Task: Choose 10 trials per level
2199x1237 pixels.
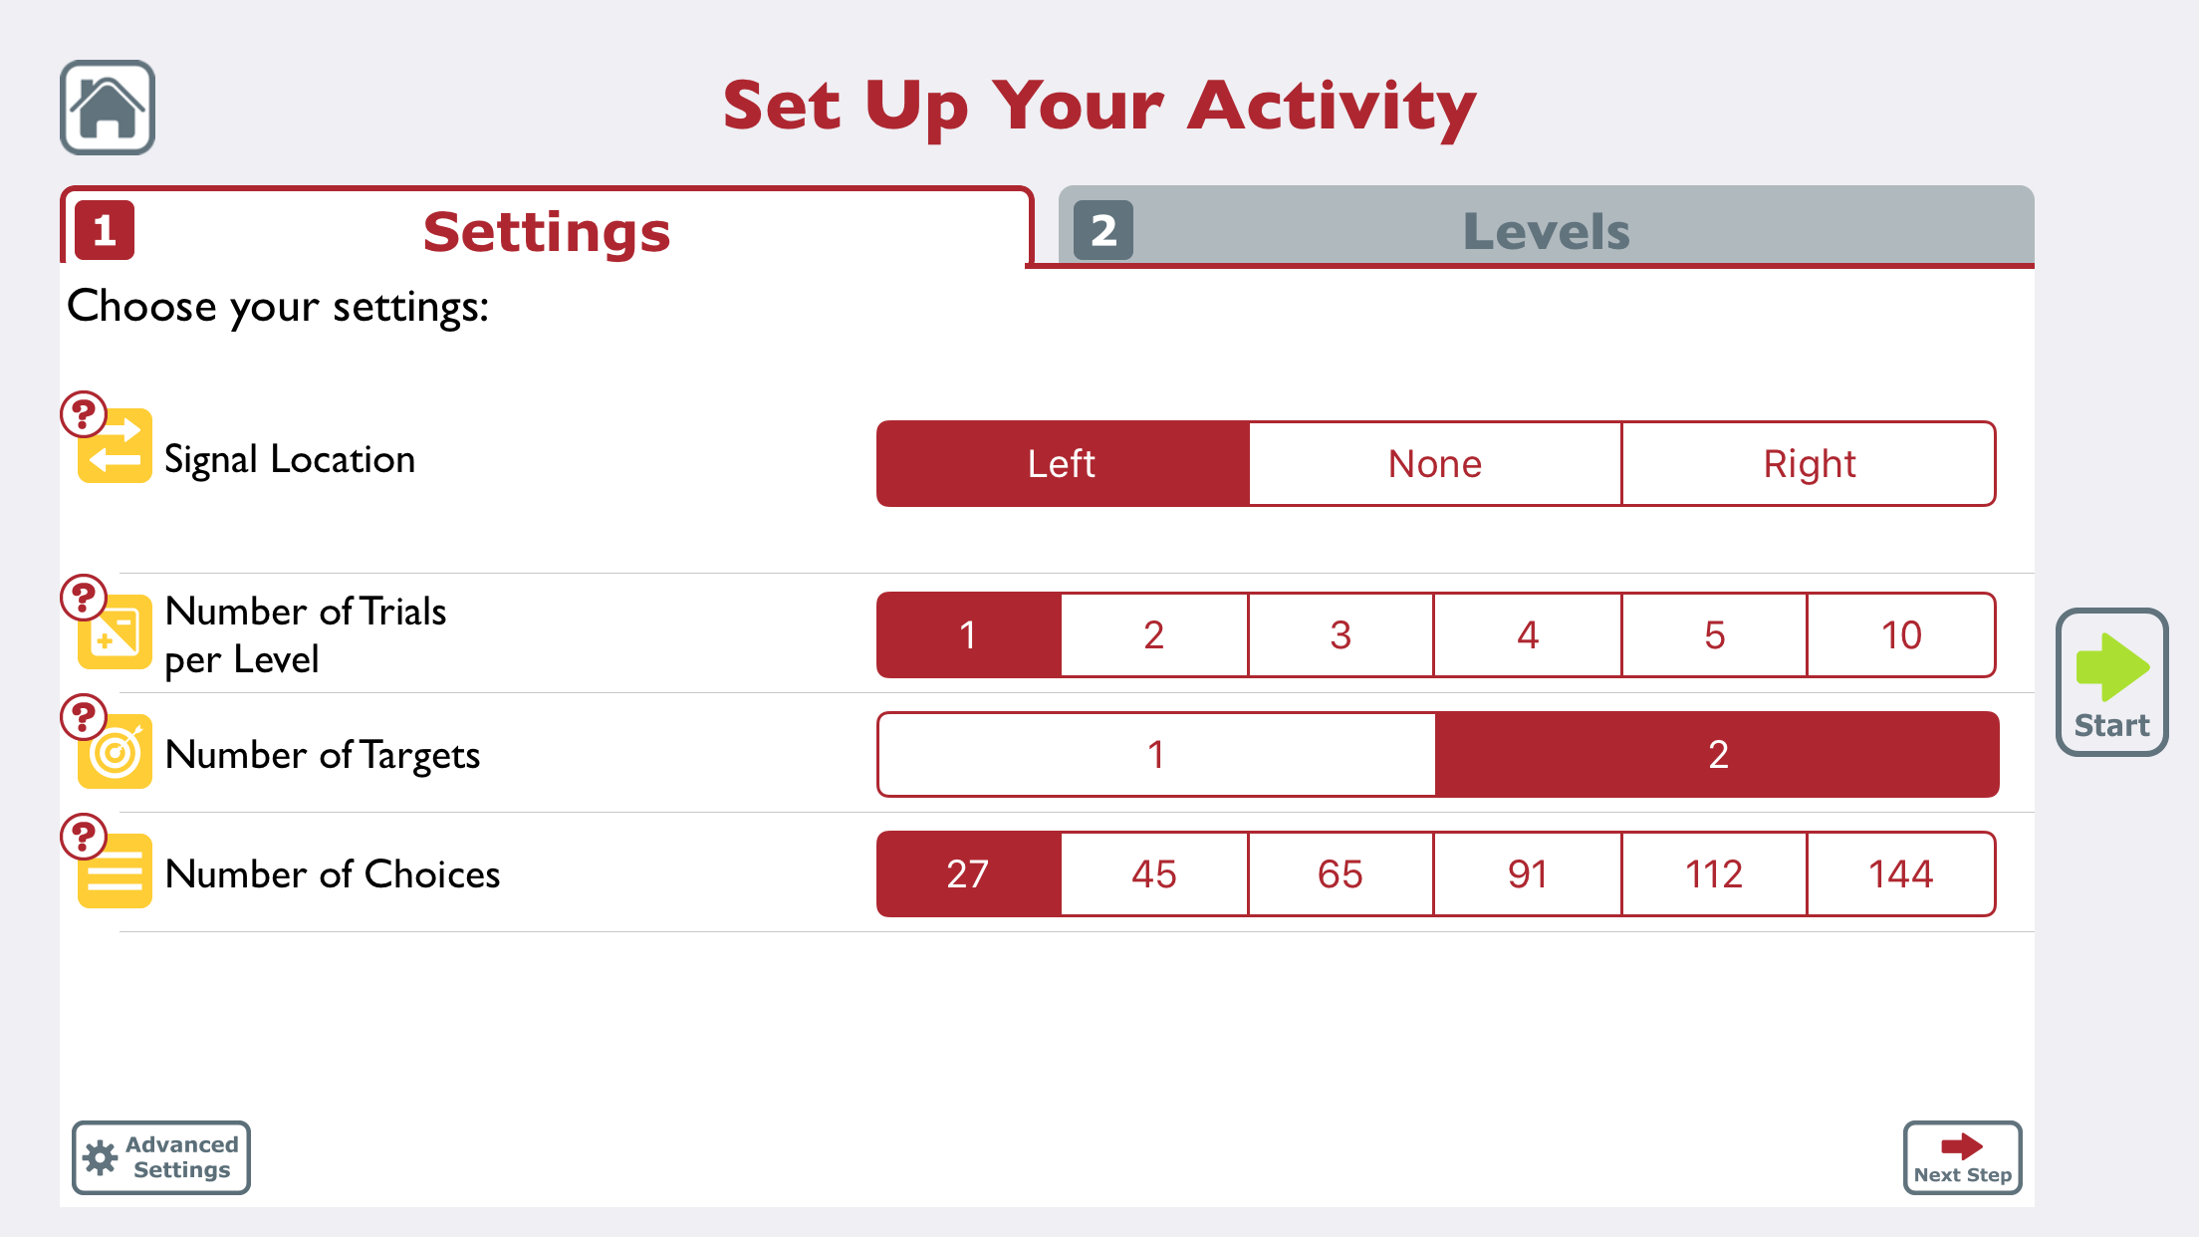Action: [x=1900, y=635]
